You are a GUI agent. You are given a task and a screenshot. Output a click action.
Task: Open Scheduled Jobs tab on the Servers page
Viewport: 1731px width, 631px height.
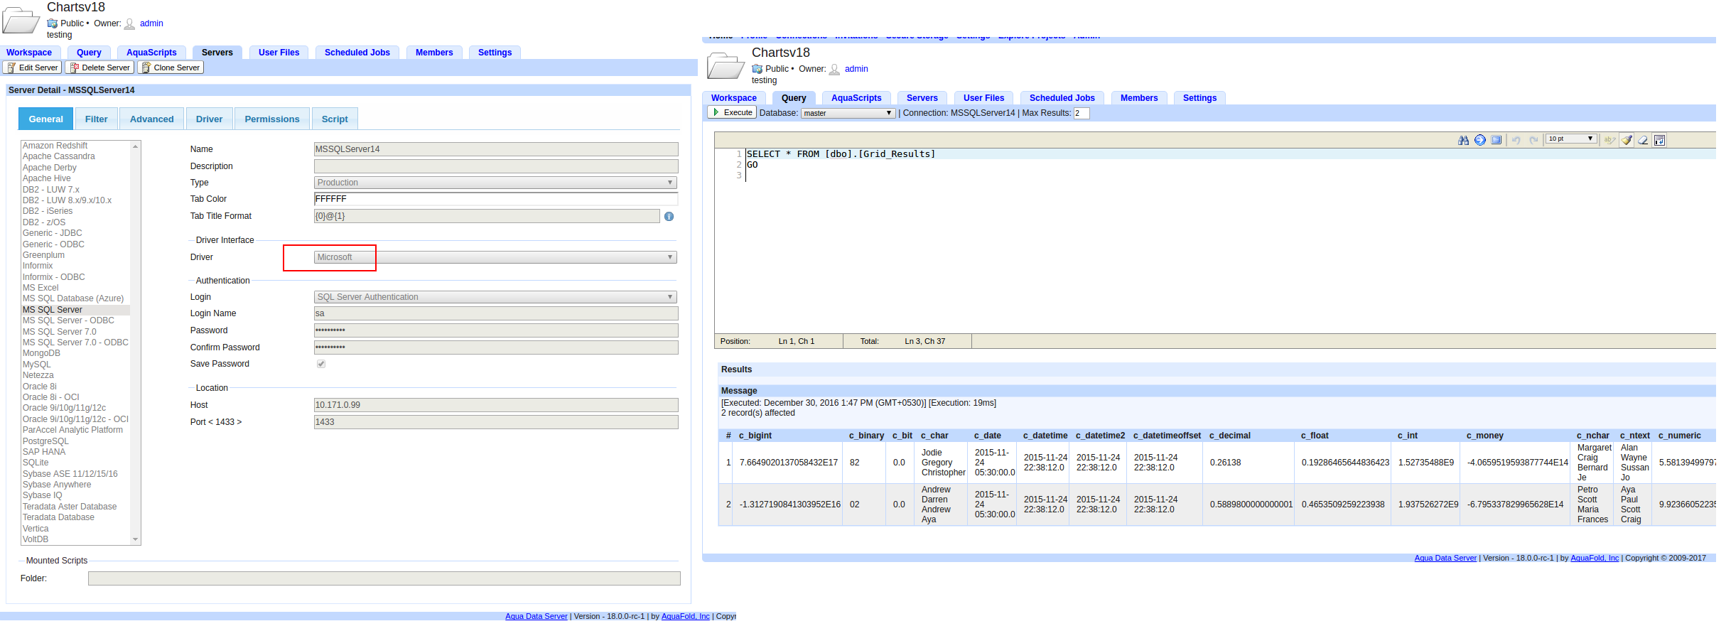click(357, 53)
